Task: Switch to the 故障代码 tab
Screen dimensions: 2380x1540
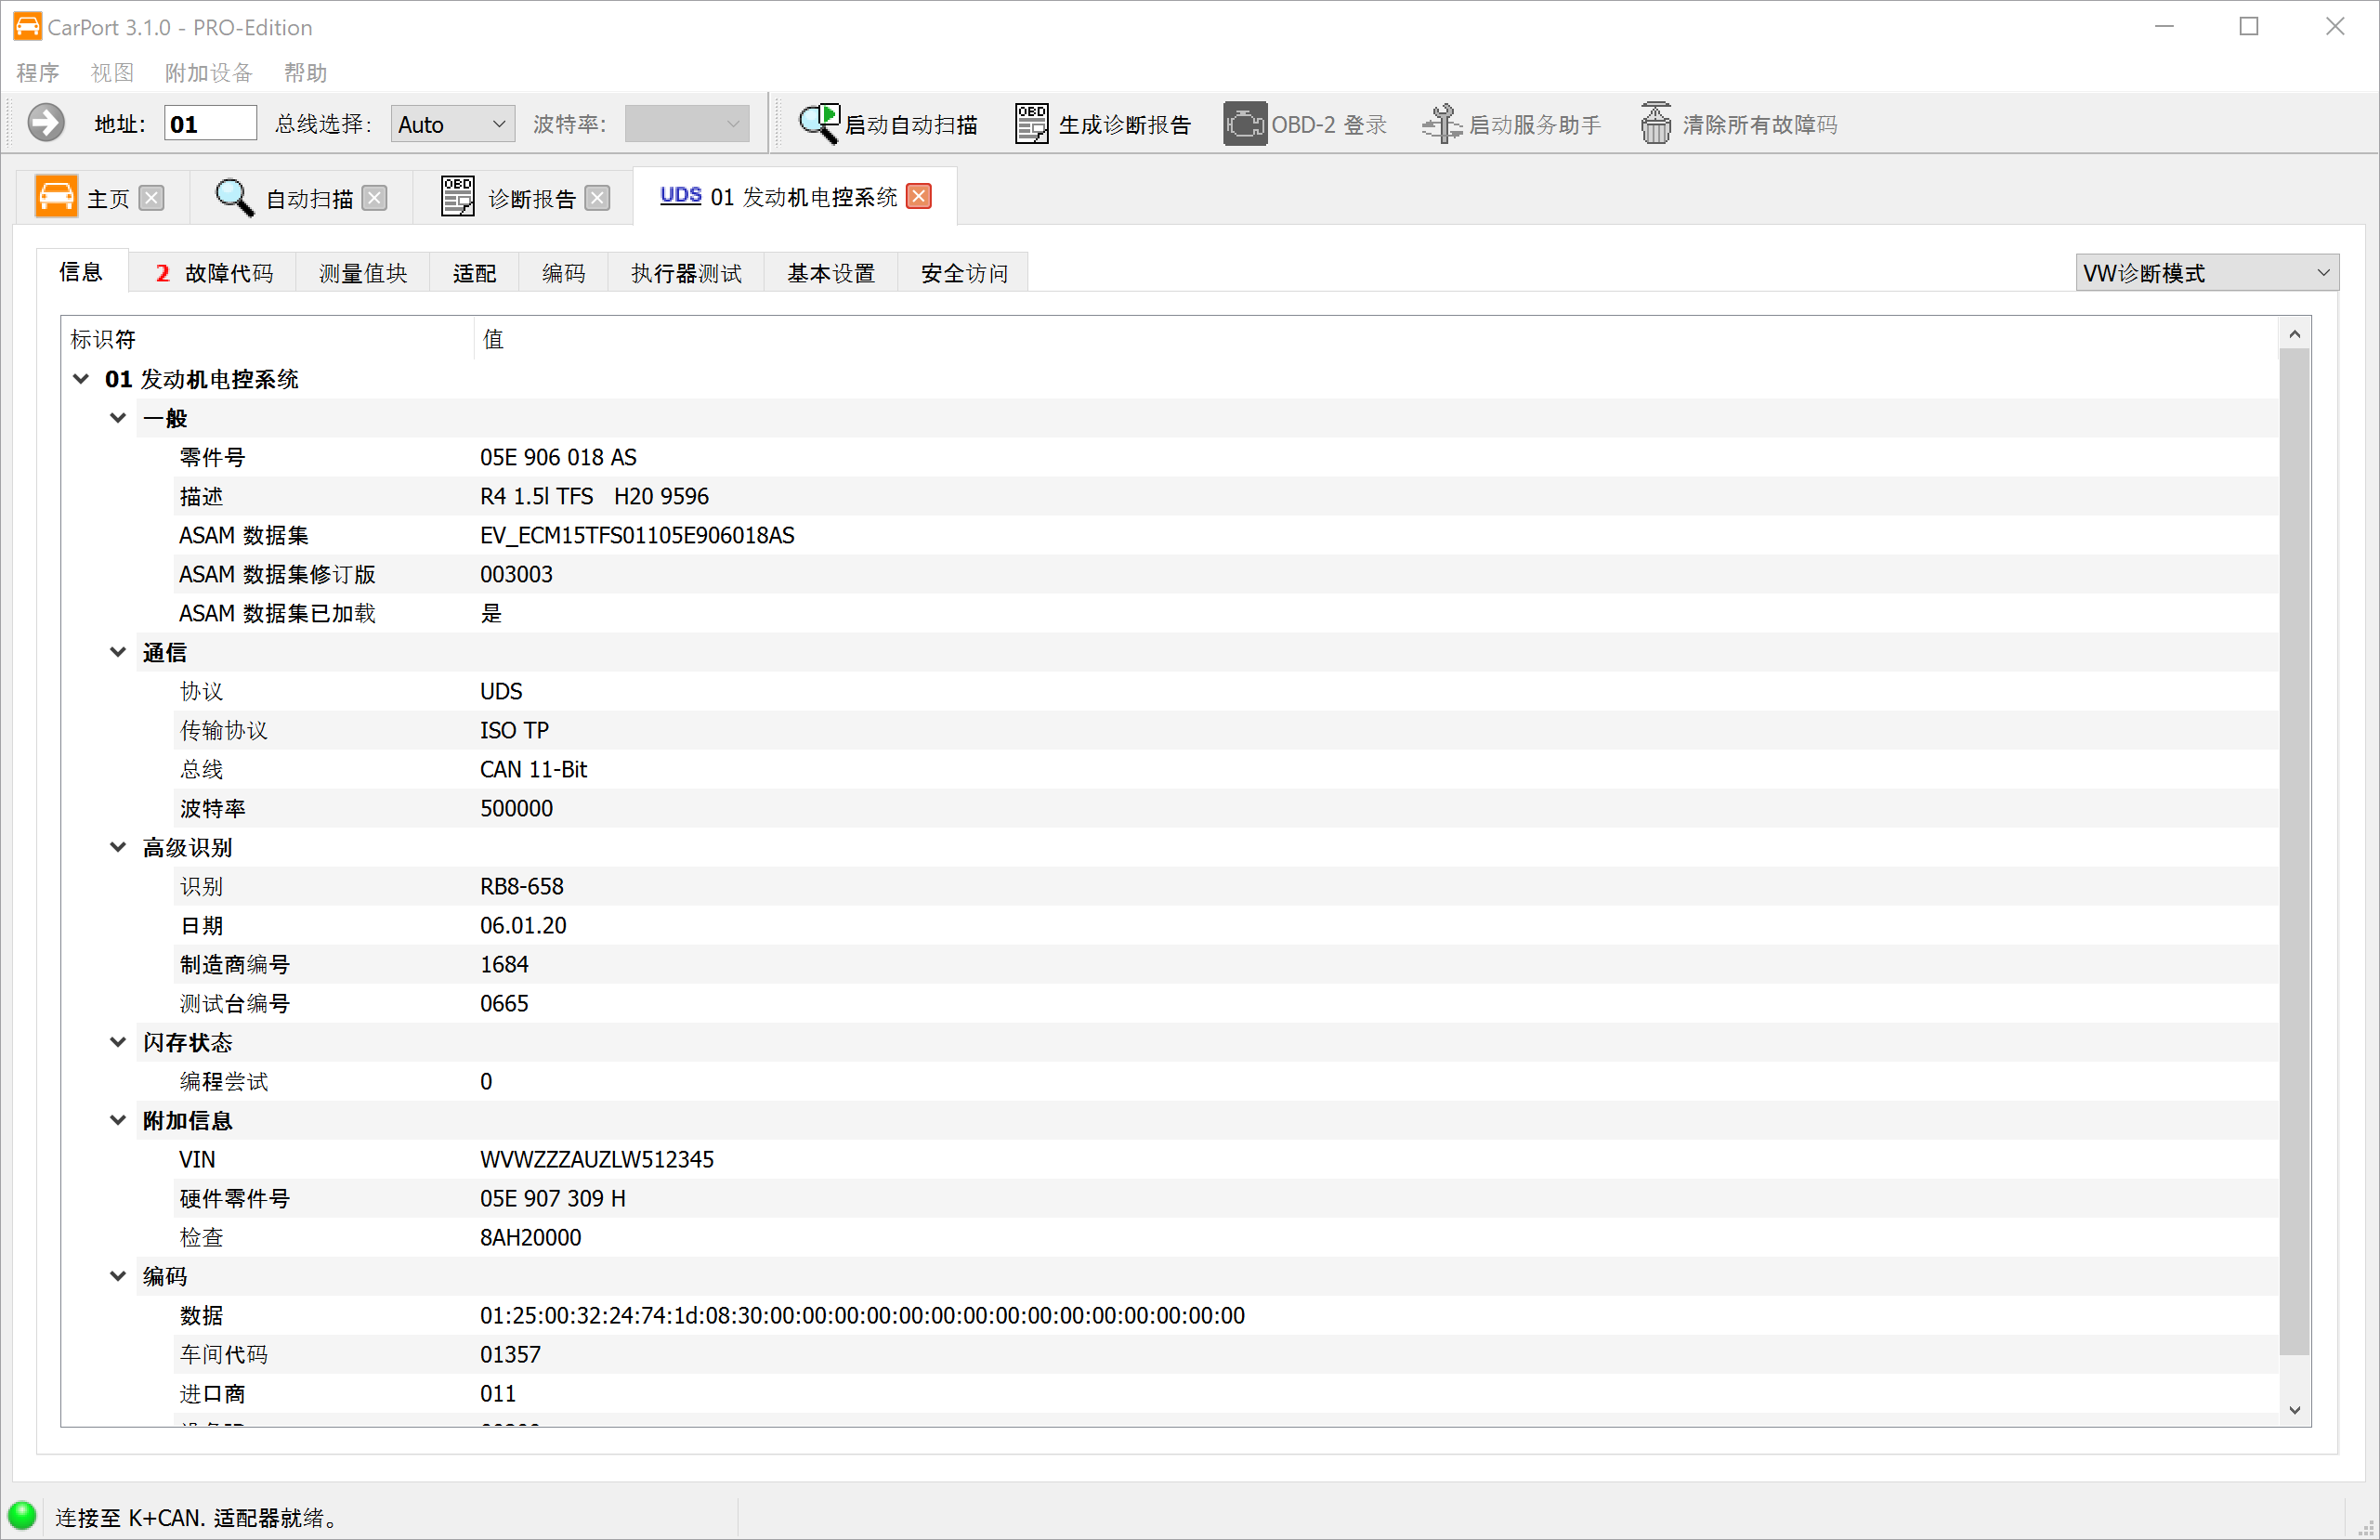Action: [x=214, y=273]
